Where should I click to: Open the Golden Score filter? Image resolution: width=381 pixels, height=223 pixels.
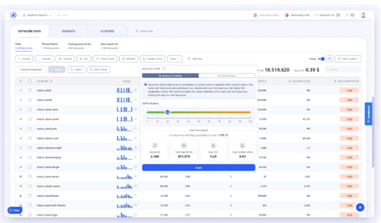coord(153,59)
